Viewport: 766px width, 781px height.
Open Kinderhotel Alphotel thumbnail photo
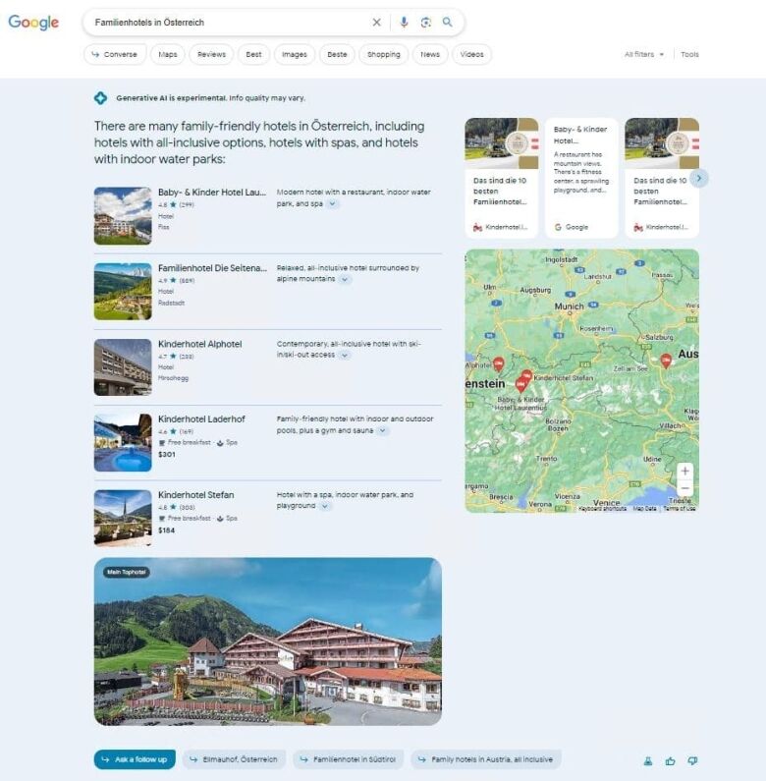(123, 367)
